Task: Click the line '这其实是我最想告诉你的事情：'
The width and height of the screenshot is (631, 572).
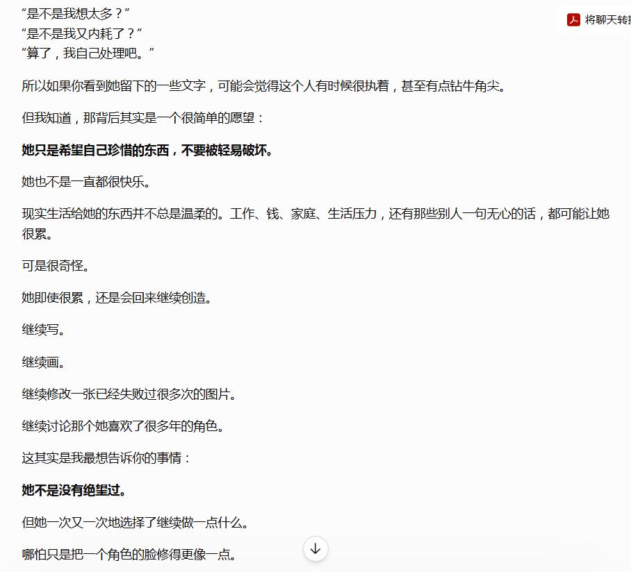Action: tap(106, 458)
